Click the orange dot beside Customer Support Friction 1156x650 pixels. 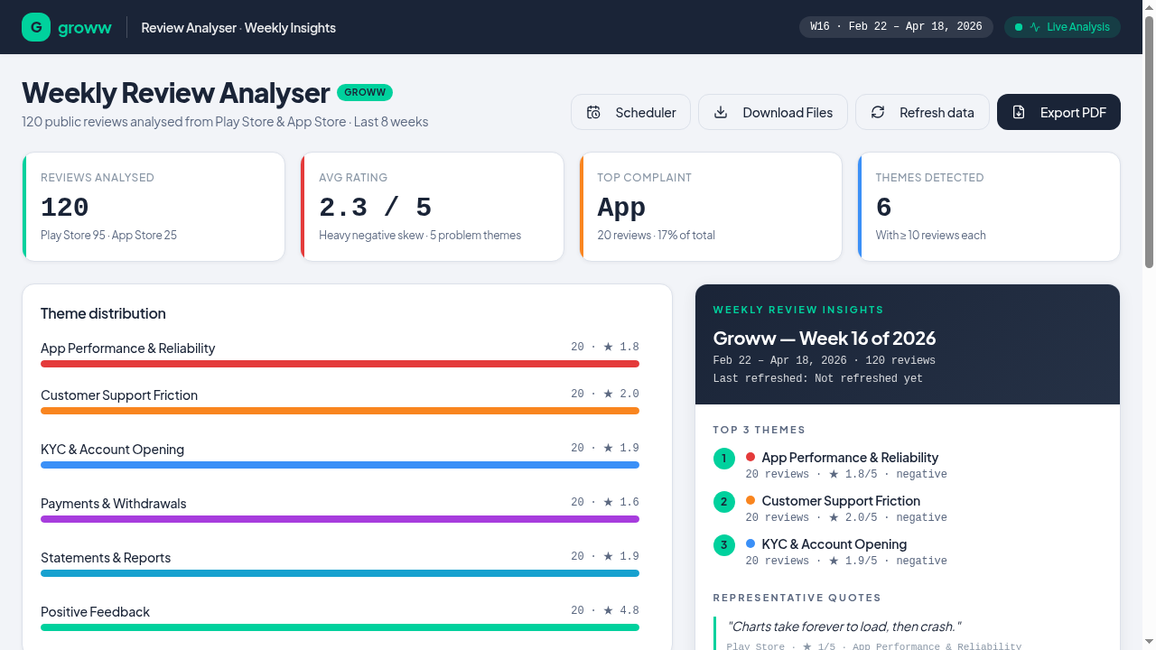(x=750, y=500)
